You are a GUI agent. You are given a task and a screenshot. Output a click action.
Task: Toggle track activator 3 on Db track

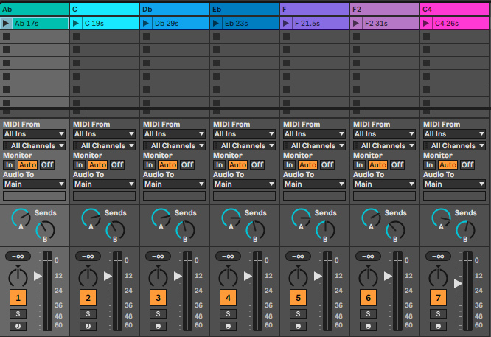tap(158, 297)
